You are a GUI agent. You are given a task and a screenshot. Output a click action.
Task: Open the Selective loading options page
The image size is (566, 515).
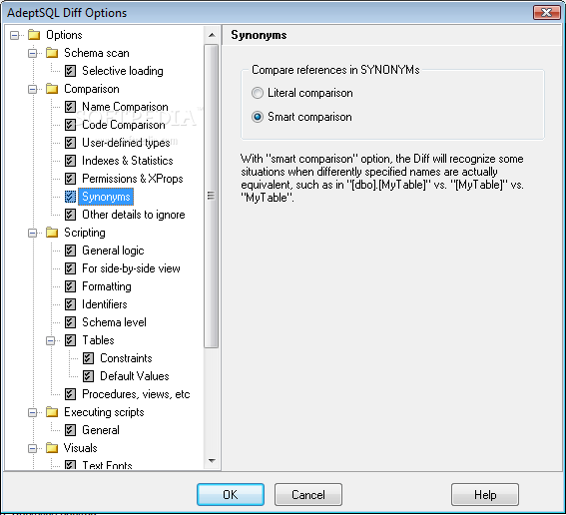[x=123, y=71]
